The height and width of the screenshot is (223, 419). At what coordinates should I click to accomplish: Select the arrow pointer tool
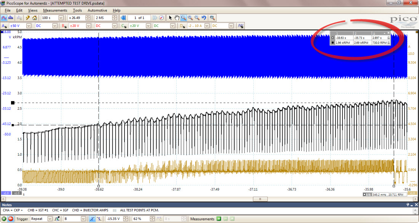tap(170, 18)
